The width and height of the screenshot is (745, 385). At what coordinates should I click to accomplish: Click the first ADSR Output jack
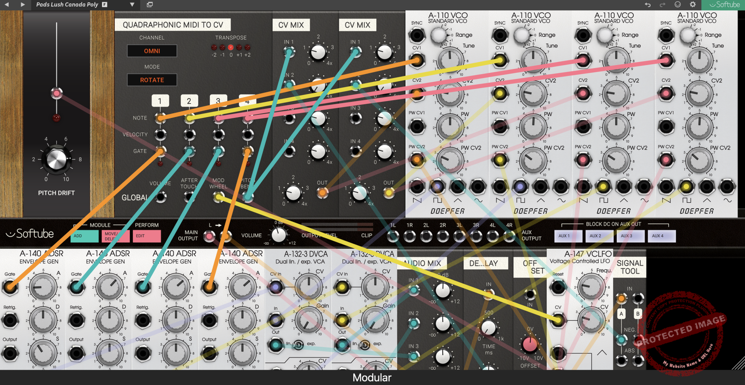pyautogui.click(x=10, y=353)
